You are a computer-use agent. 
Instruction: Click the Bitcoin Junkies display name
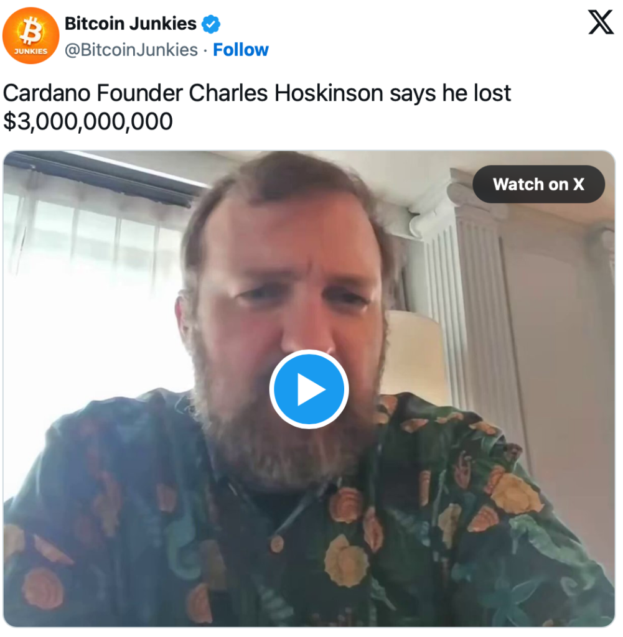(131, 24)
